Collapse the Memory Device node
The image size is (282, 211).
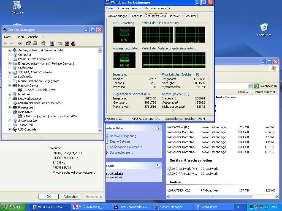[x=10, y=86]
